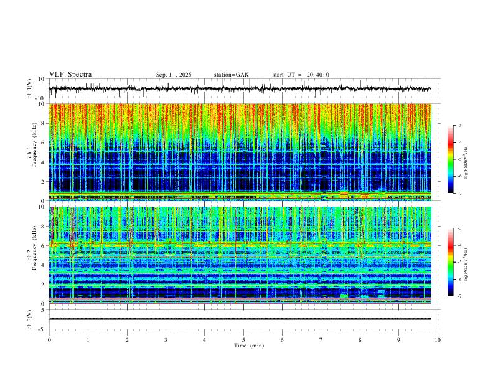Click the ch.1(V) waveform axis label
The height and width of the screenshot is (381, 493).
[x=29, y=88]
